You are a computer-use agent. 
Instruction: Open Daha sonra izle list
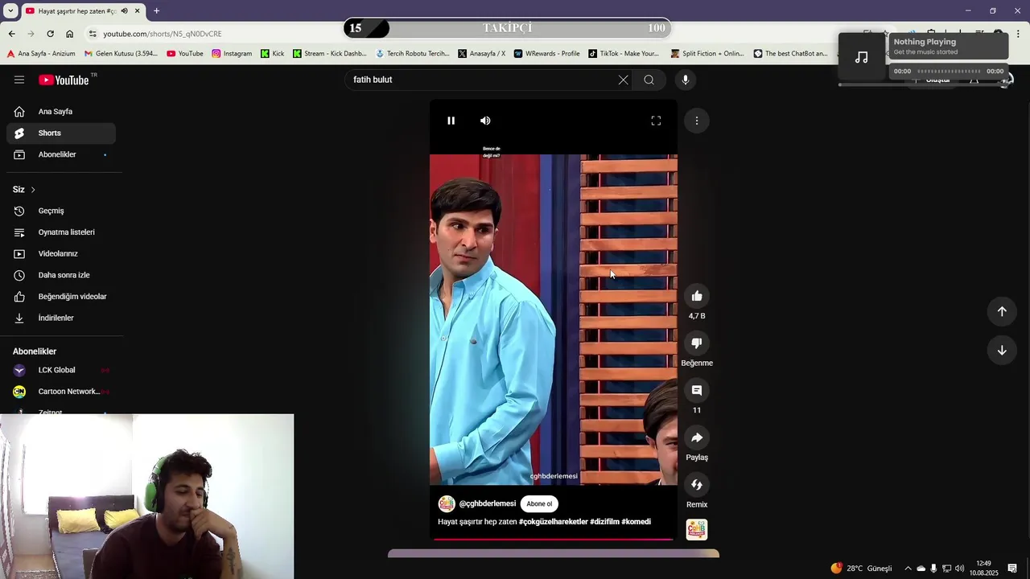(61, 275)
